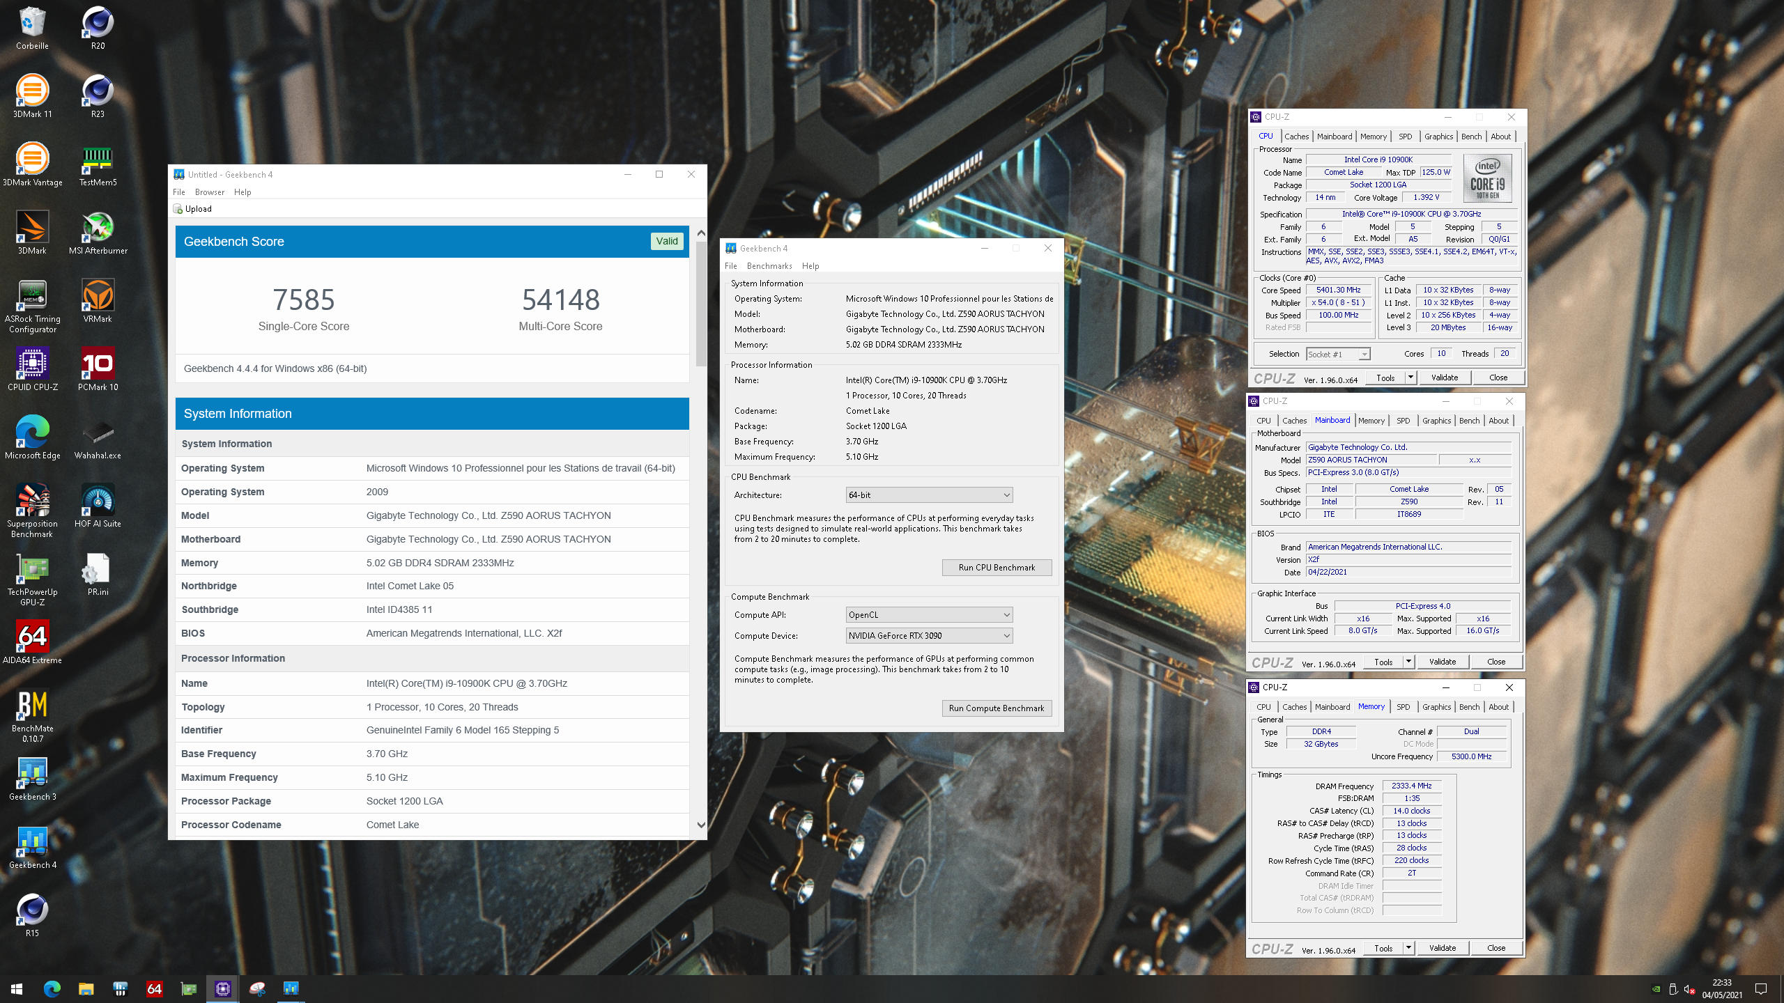Image resolution: width=1784 pixels, height=1003 pixels.
Task: Expand the Compute API OpenCL dropdown
Action: point(929,614)
